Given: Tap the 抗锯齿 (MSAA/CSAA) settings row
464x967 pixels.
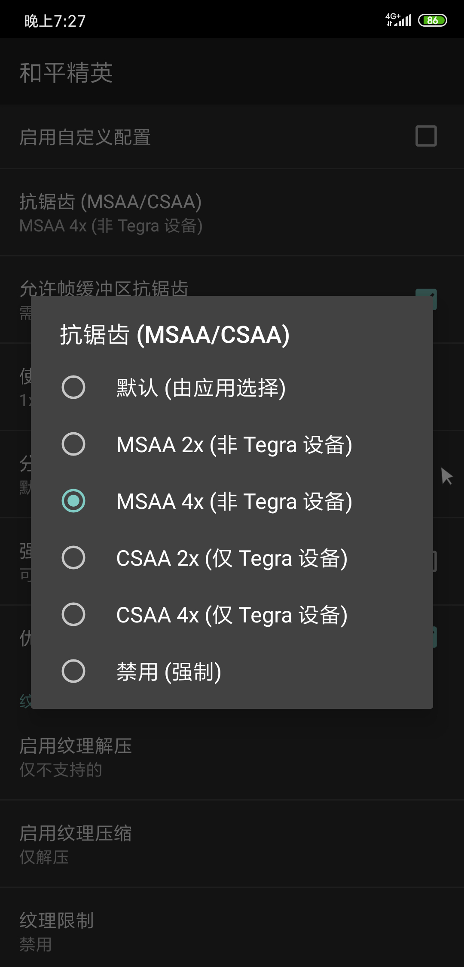Looking at the screenshot, I should click(x=111, y=213).
